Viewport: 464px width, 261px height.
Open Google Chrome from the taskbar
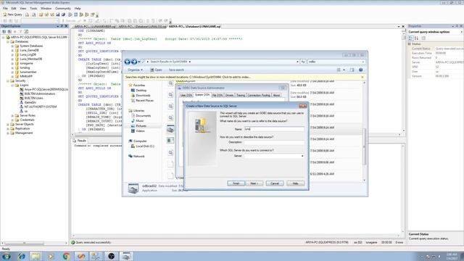tap(66, 256)
